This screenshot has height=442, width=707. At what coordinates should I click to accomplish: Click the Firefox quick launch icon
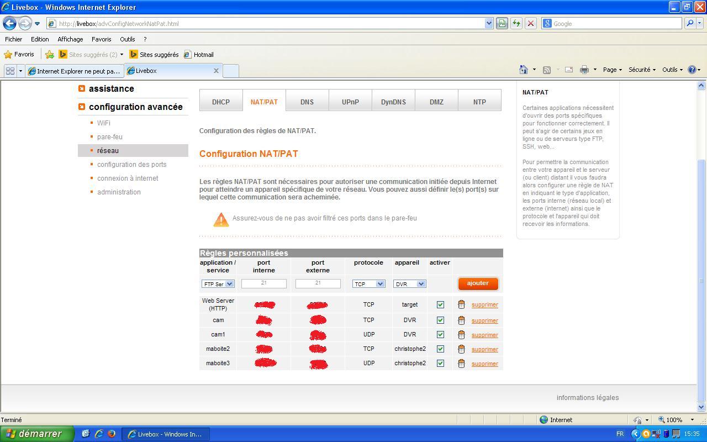coord(111,434)
